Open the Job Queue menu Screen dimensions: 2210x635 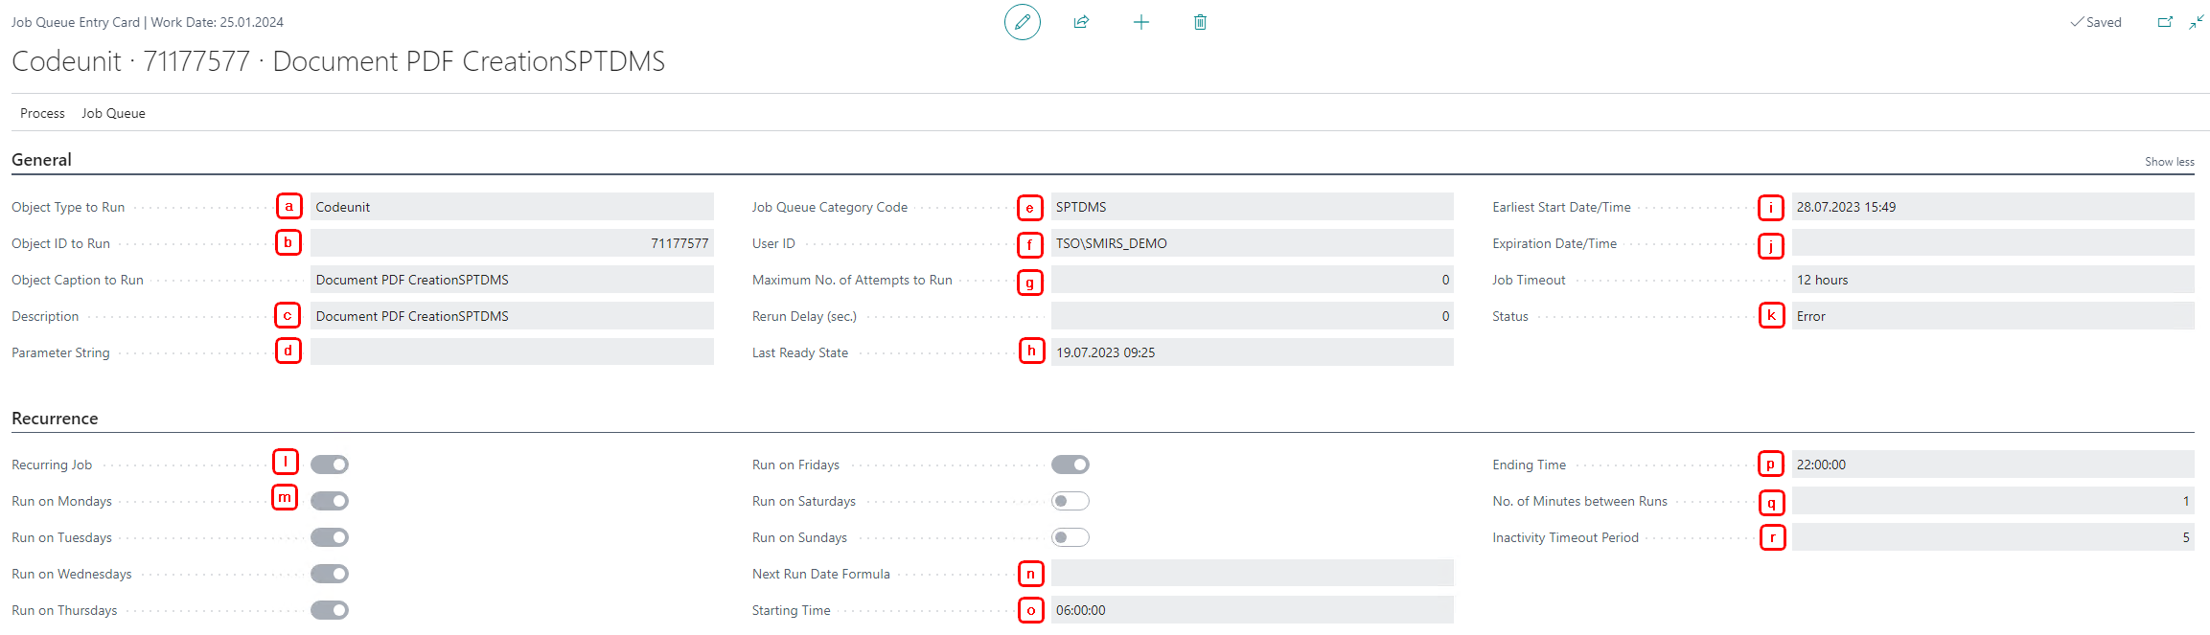113,113
